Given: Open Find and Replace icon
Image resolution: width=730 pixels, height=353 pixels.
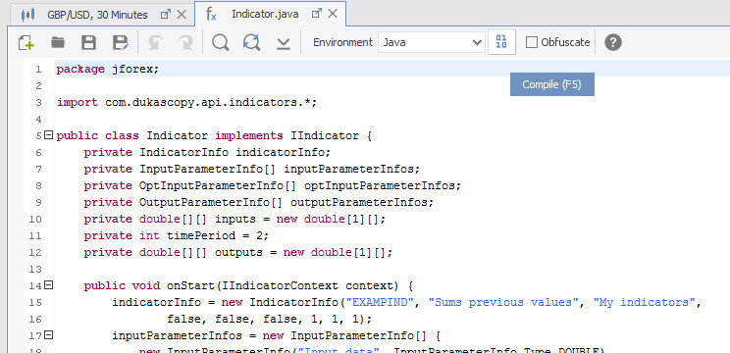Looking at the screenshot, I should (252, 42).
